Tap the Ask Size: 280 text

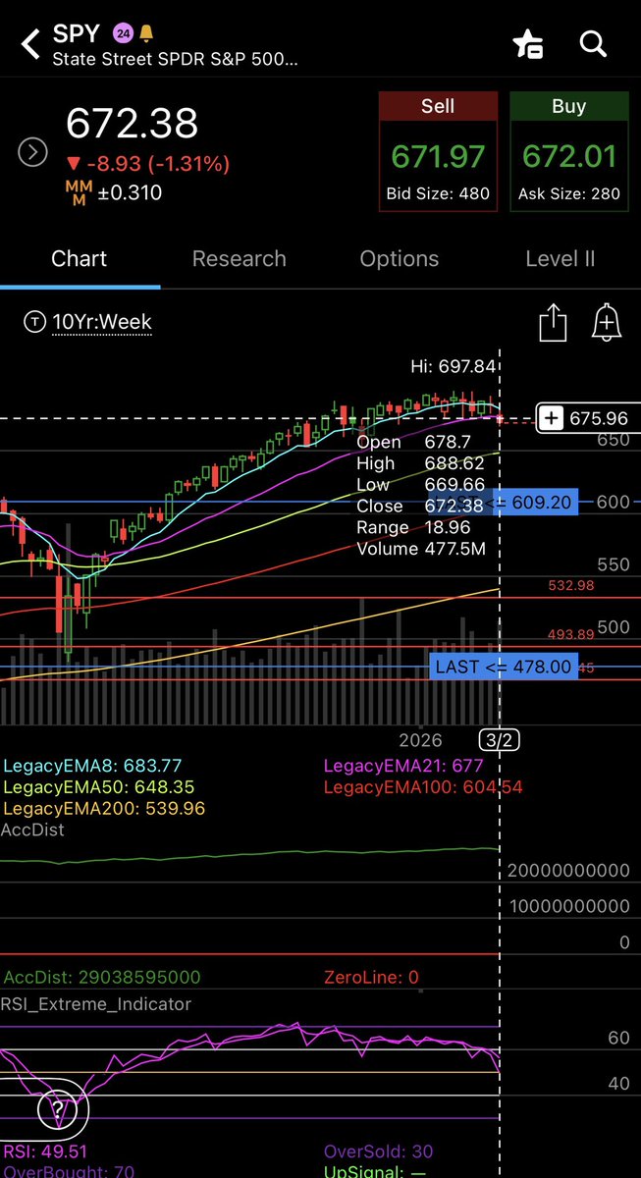(569, 193)
